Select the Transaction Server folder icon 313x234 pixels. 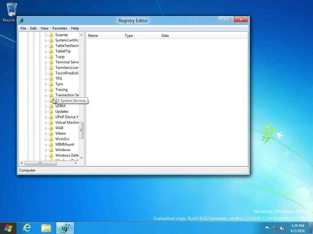[x=51, y=95]
